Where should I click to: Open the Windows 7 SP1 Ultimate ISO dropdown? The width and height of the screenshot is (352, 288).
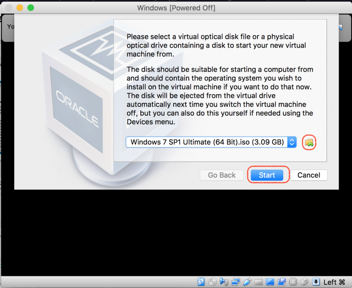click(x=211, y=142)
